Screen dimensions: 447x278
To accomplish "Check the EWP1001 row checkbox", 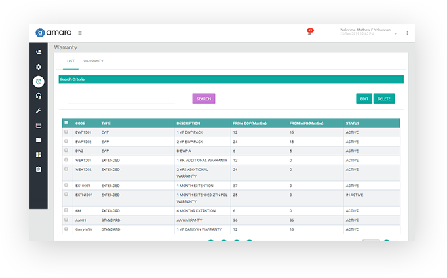I will [x=66, y=132].
